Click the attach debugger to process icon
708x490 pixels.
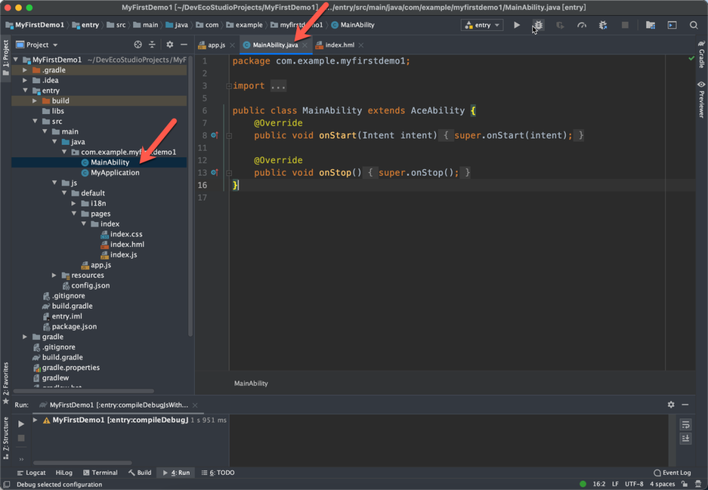click(x=603, y=25)
